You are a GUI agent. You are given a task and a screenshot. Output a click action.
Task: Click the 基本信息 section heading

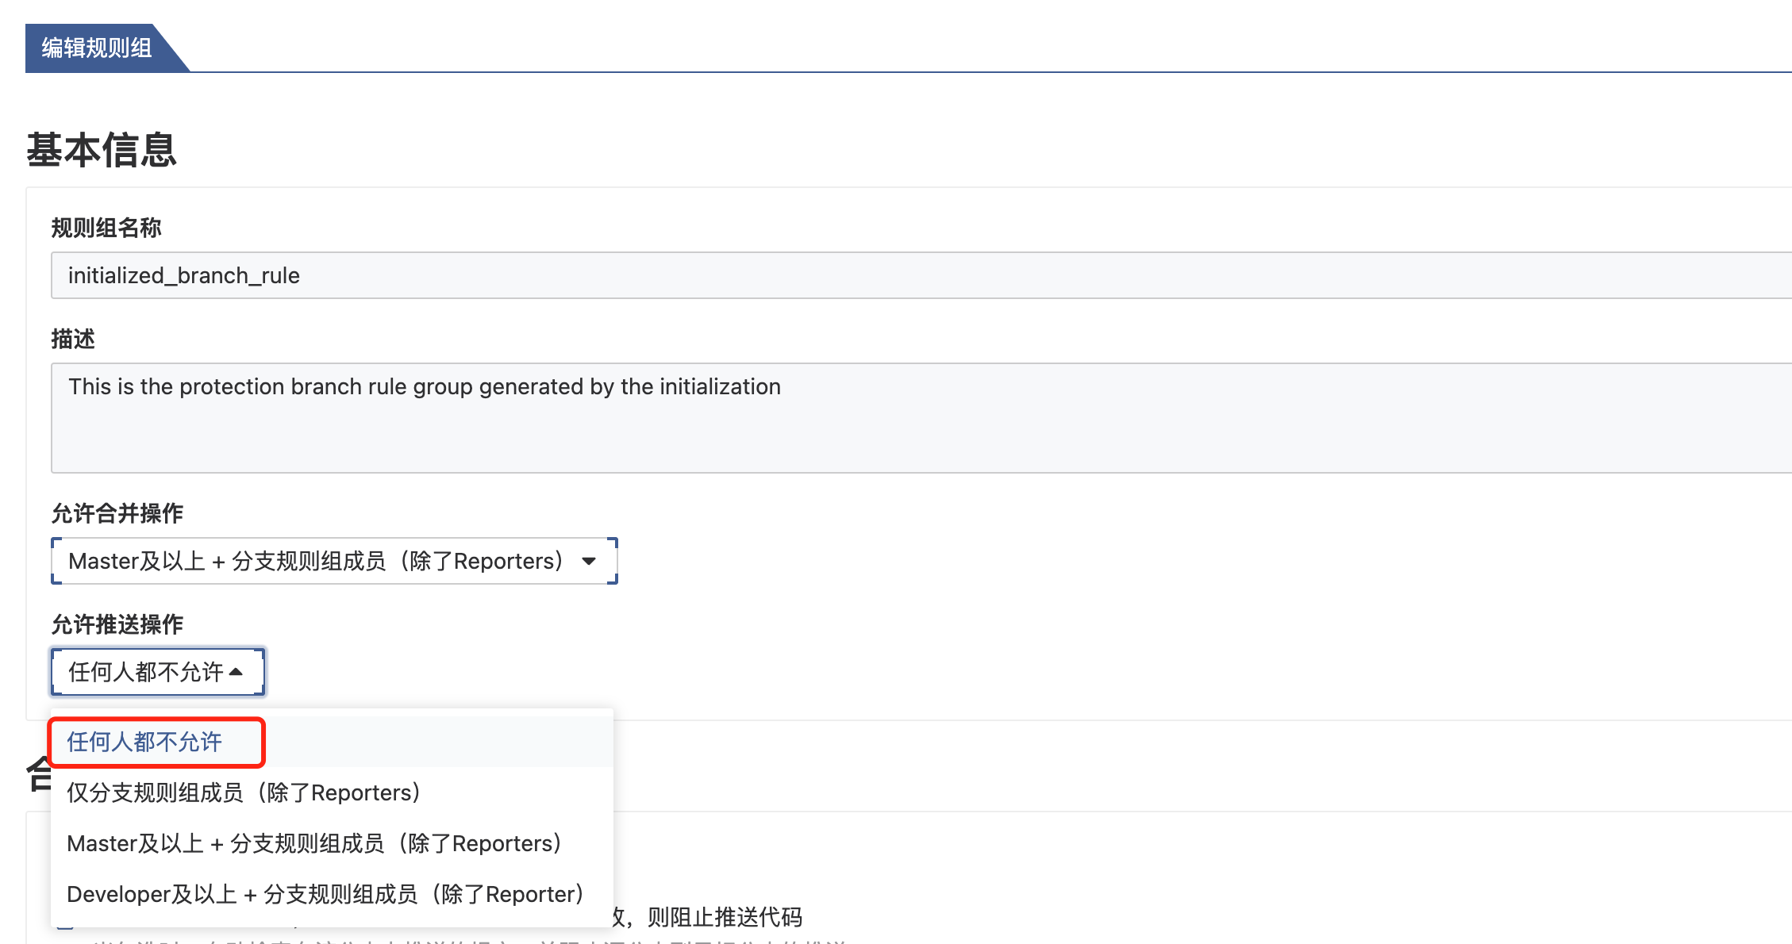click(x=102, y=150)
